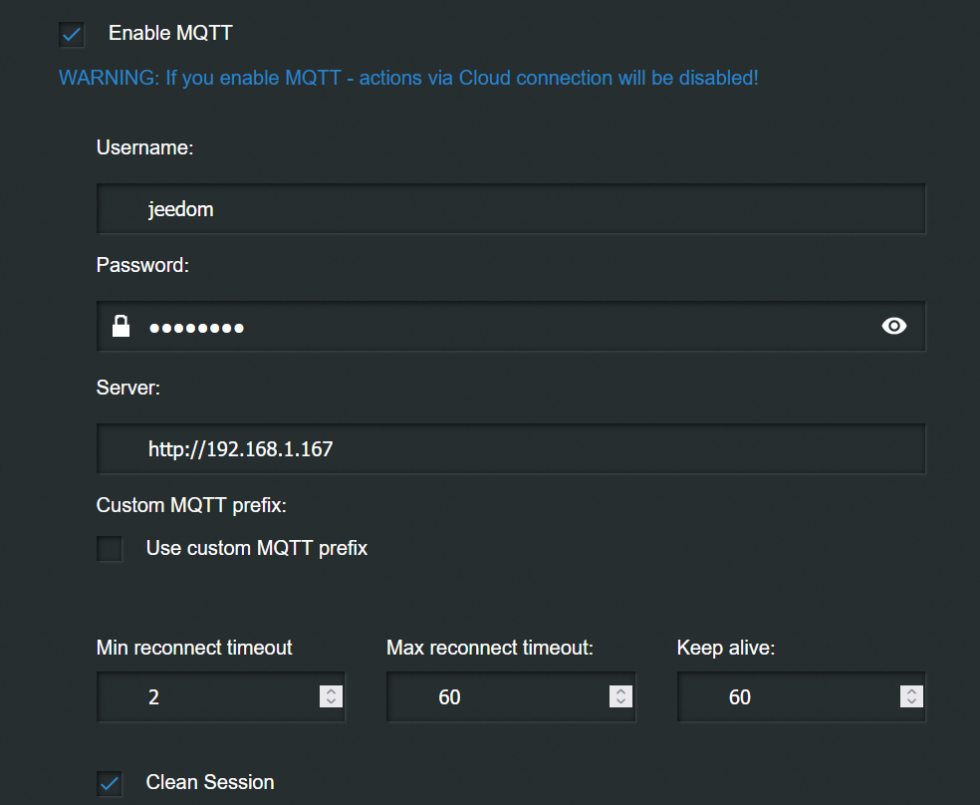Click the Server address input field
Screen dimensions: 980x805
click(x=510, y=449)
